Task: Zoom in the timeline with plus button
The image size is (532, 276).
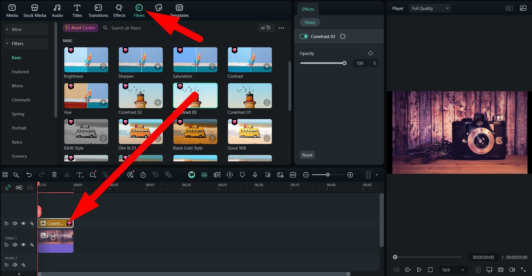Action: point(350,175)
